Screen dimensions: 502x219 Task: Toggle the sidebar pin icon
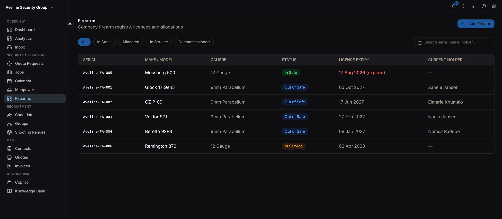point(70,24)
